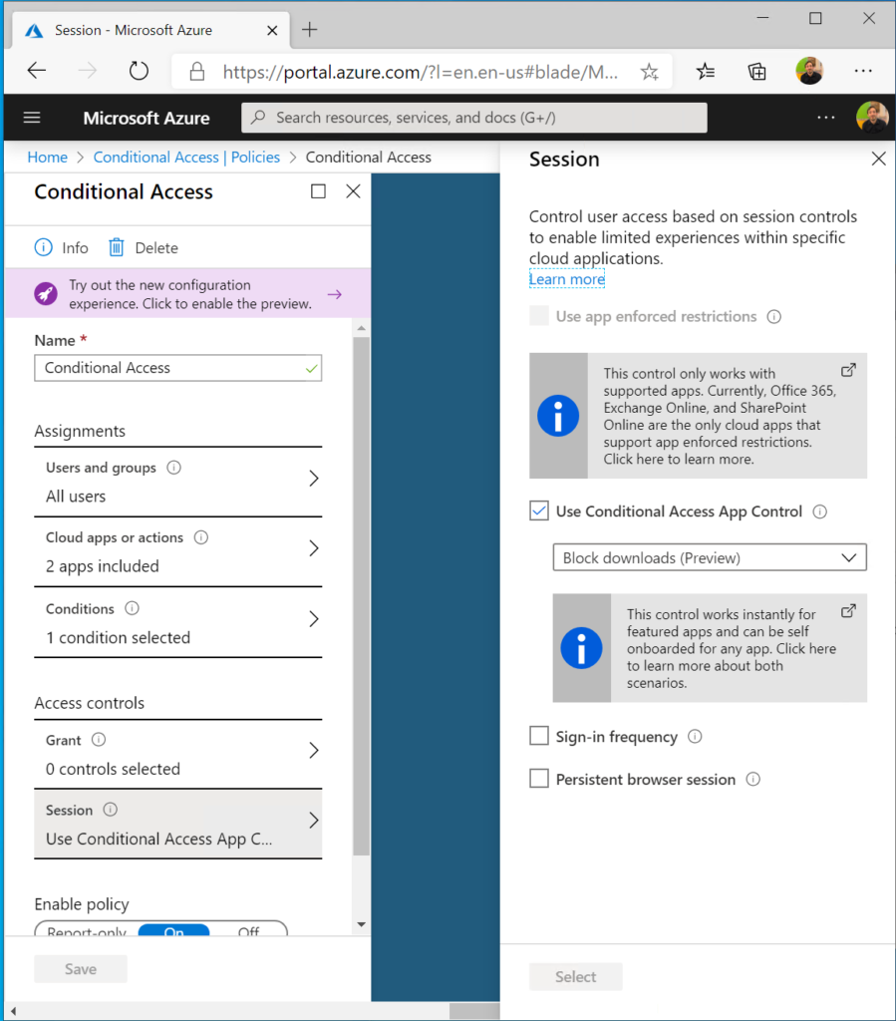Image resolution: width=896 pixels, height=1021 pixels.
Task: Show Users and groups info tooltip
Action: [173, 468]
